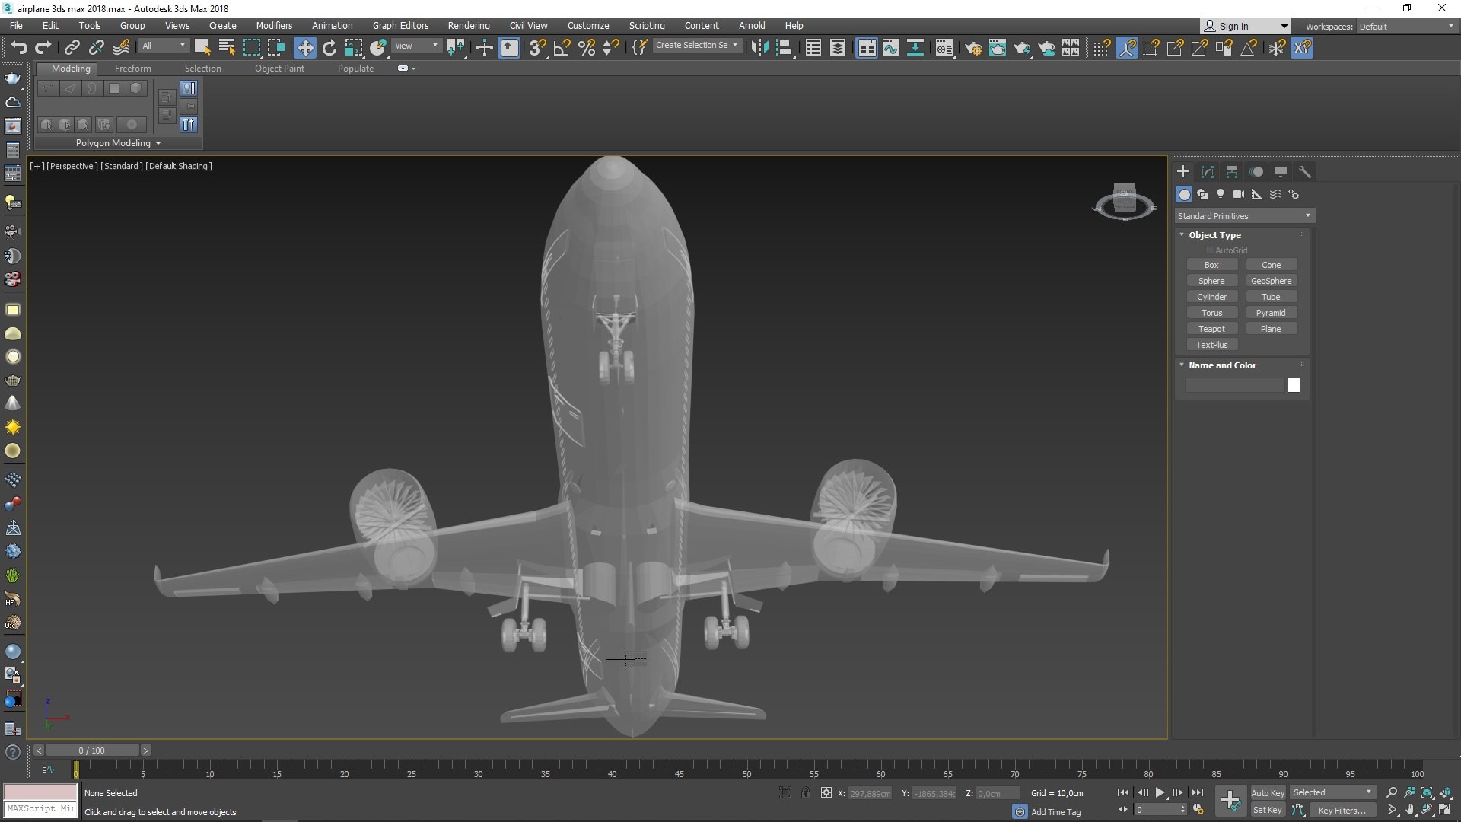Open the white object color swatch
The image size is (1461, 822).
(x=1294, y=386)
